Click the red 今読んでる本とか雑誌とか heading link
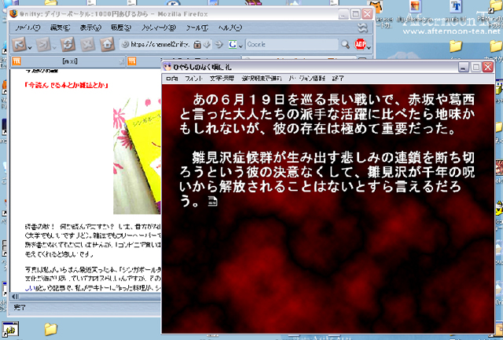Viewport: 503px width, 340px height. pyautogui.click(x=65, y=85)
